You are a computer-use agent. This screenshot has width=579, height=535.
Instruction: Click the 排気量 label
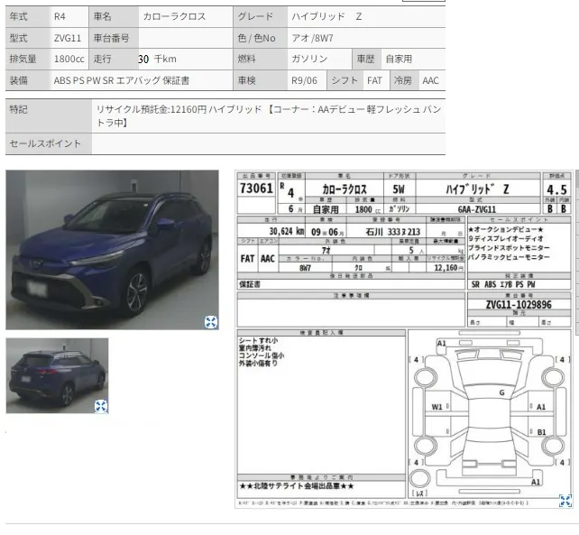[23, 60]
